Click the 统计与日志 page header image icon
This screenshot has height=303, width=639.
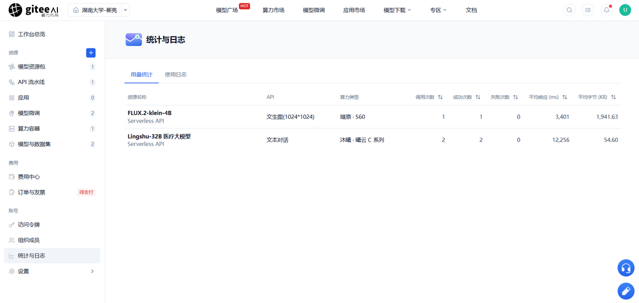pyautogui.click(x=134, y=39)
